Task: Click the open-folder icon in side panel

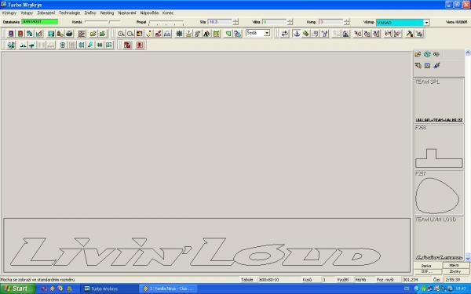Action: pyautogui.click(x=418, y=54)
